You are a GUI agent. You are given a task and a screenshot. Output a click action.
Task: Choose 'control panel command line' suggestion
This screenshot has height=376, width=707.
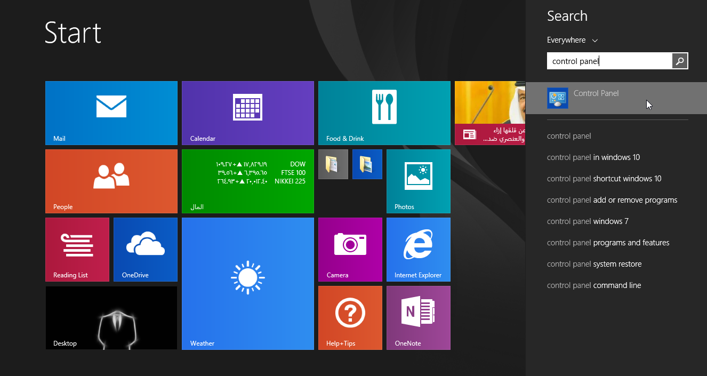(x=594, y=285)
